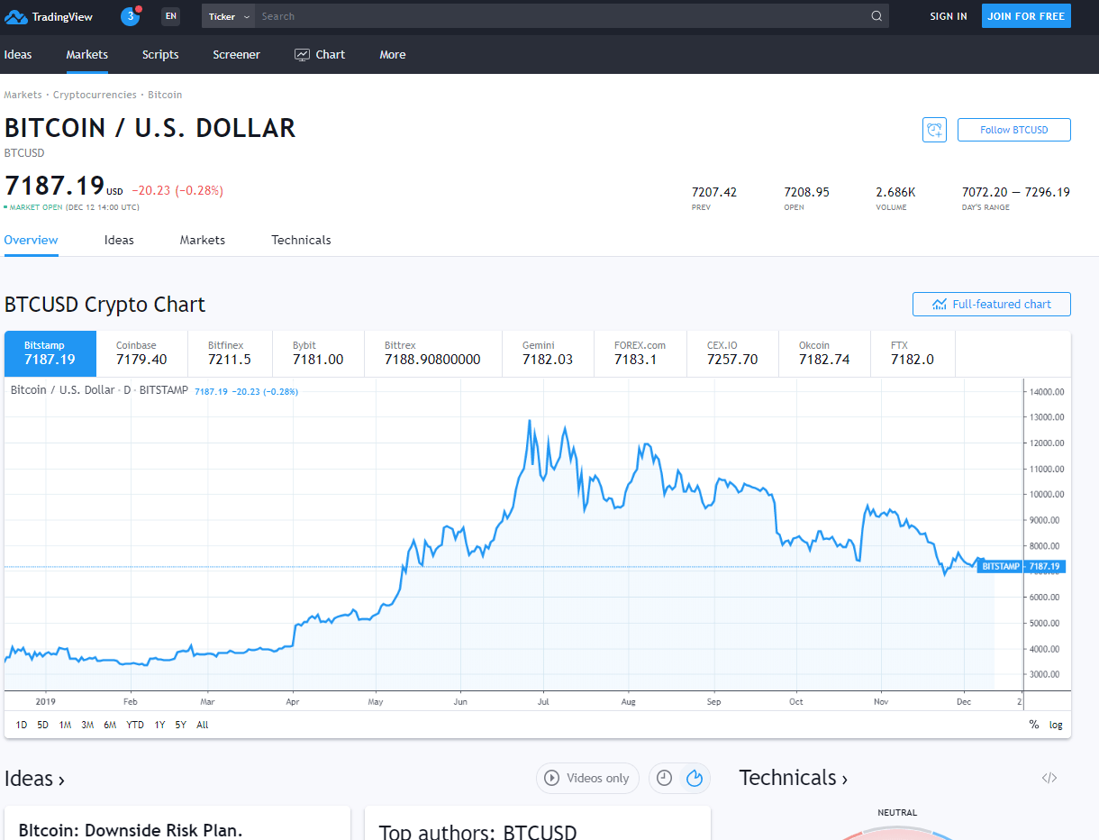Image resolution: width=1099 pixels, height=840 pixels.
Task: Show the Gemini exchange price chart
Action: click(548, 353)
